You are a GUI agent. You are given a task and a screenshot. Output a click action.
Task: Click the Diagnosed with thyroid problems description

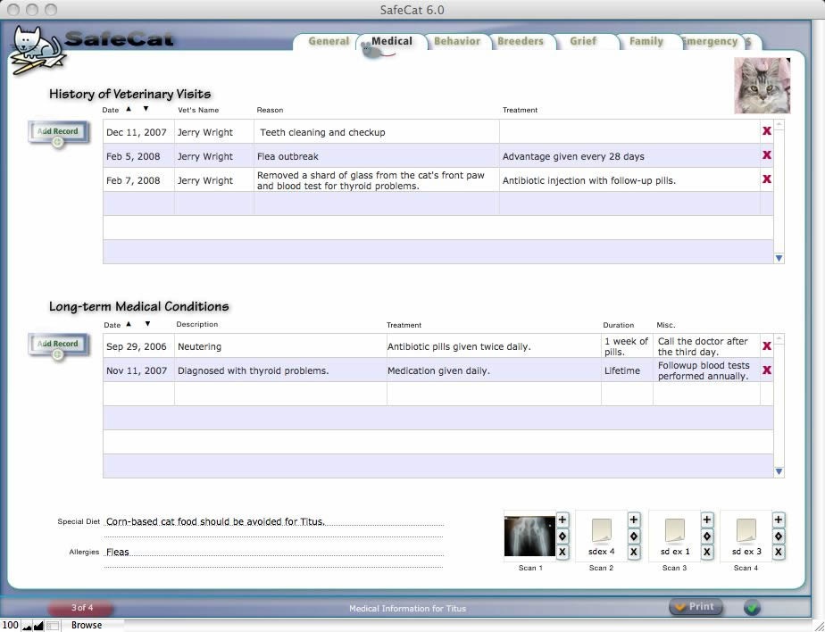280,370
